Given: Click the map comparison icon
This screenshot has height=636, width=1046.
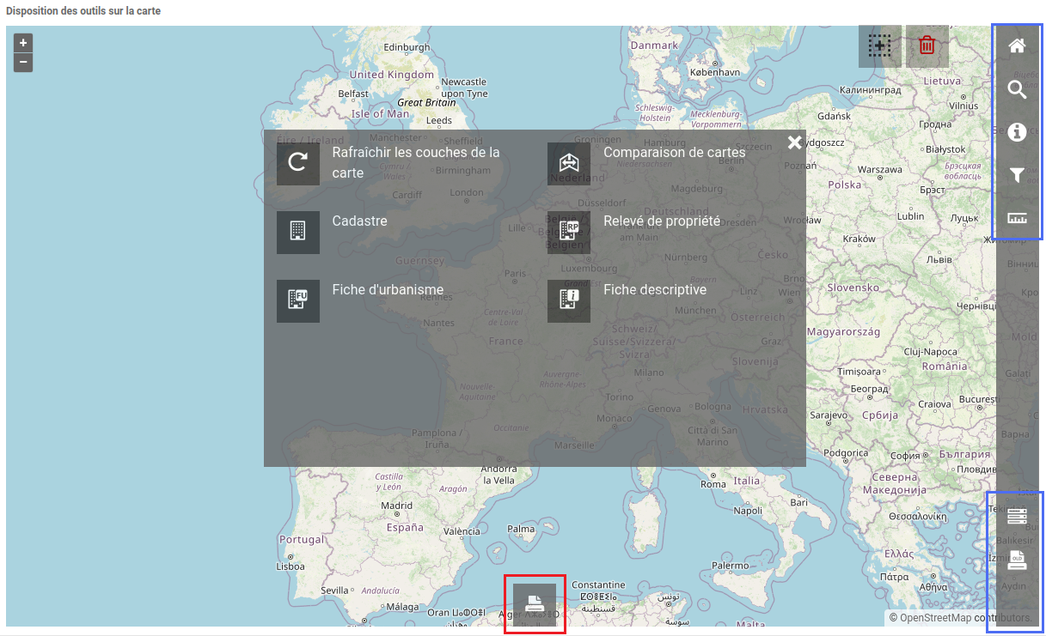Looking at the screenshot, I should [x=569, y=164].
